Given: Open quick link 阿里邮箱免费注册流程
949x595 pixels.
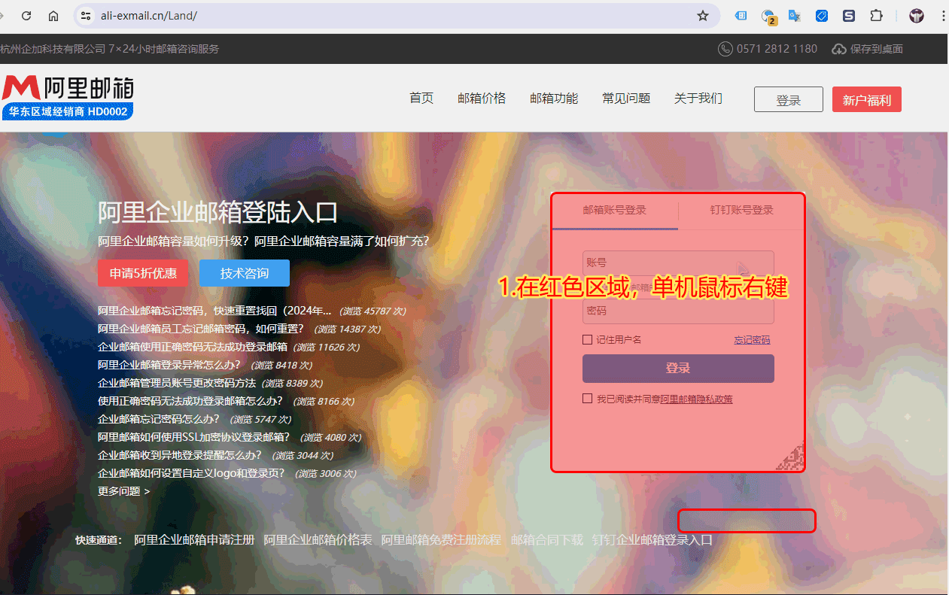Looking at the screenshot, I should point(441,540).
